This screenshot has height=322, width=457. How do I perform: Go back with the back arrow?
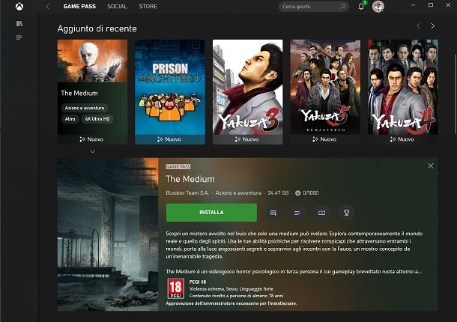pyautogui.click(x=48, y=7)
